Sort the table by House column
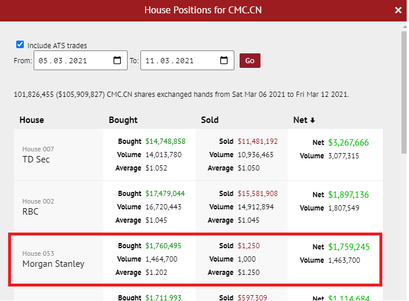 32,120
